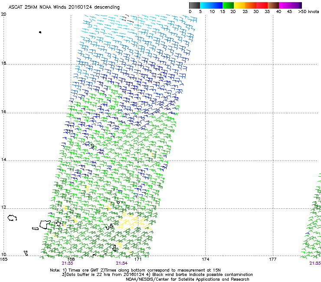Click the latitude label '18'
321x282 pixels.
click(x=3, y=63)
